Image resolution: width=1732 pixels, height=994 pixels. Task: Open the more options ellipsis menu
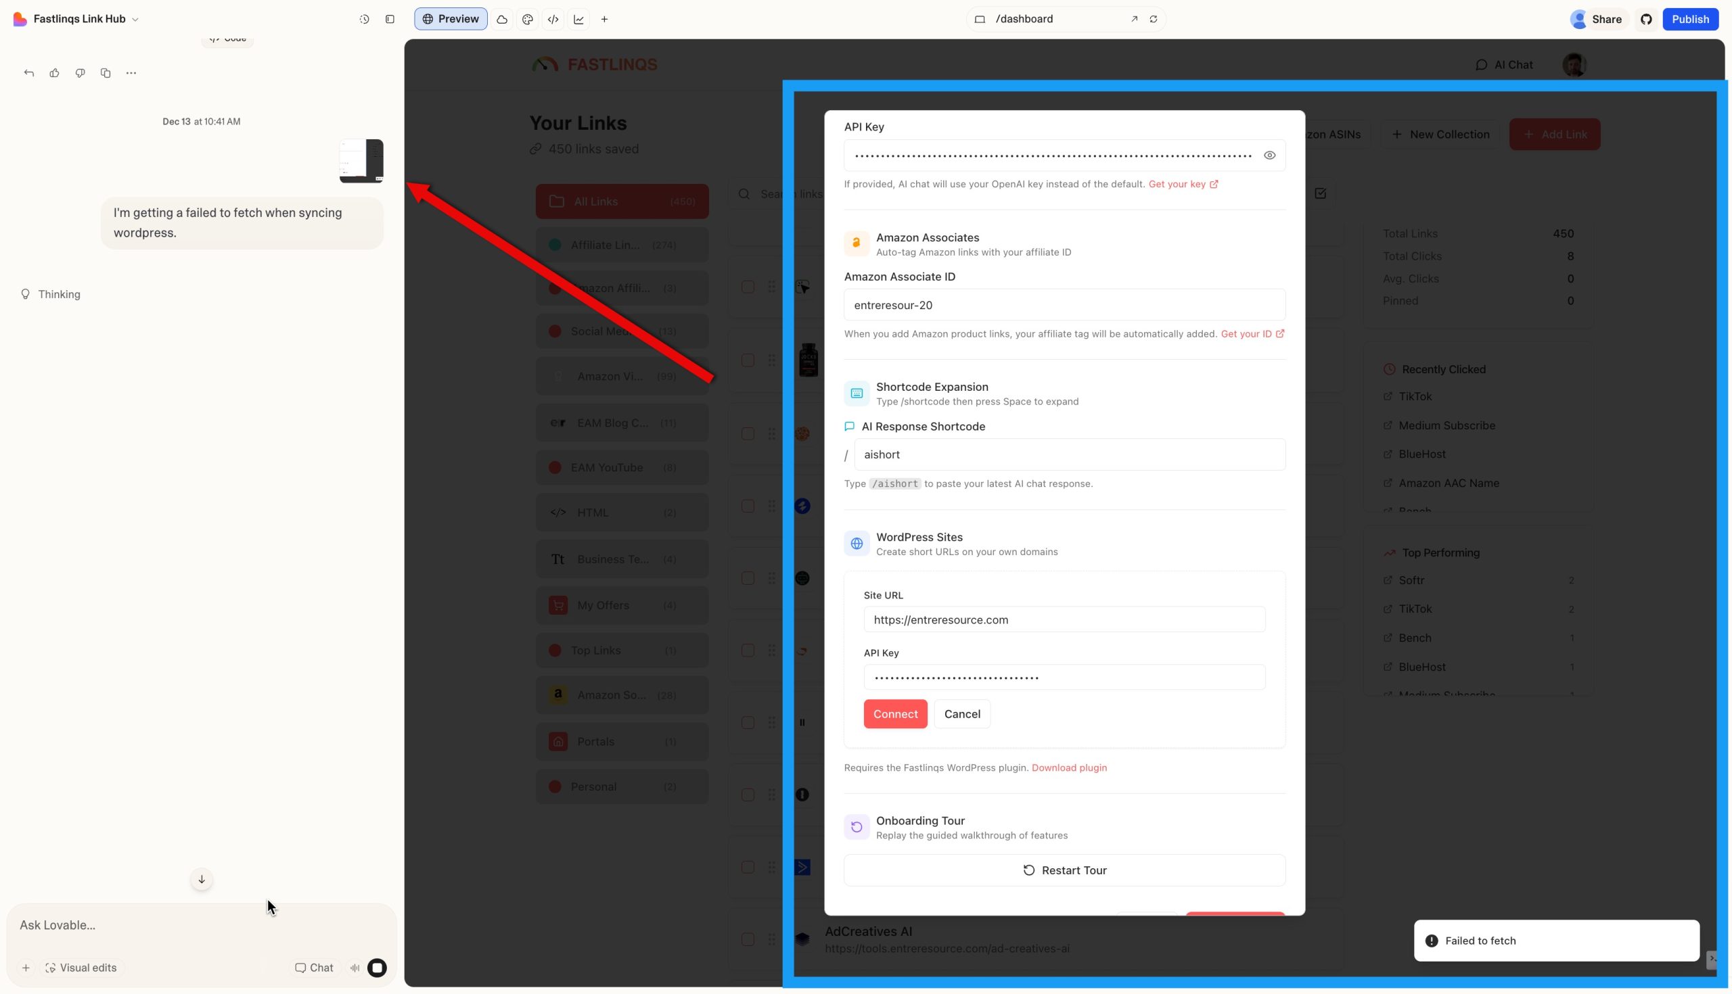tap(131, 73)
